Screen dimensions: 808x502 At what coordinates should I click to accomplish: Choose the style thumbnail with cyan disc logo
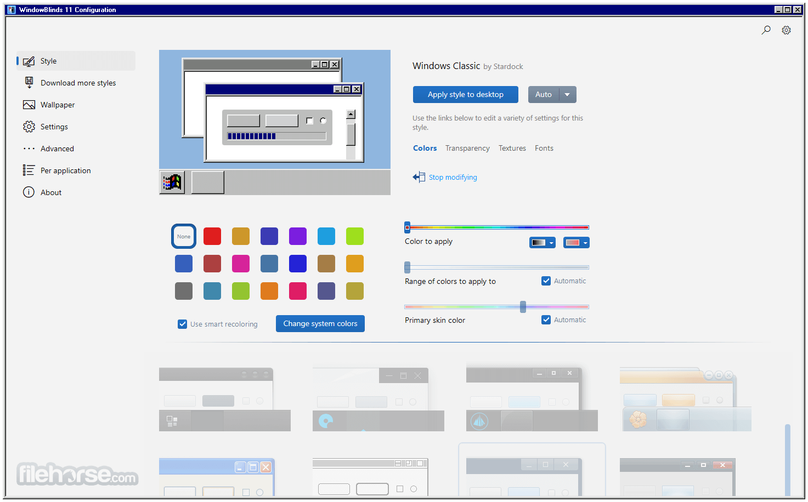tap(378, 400)
